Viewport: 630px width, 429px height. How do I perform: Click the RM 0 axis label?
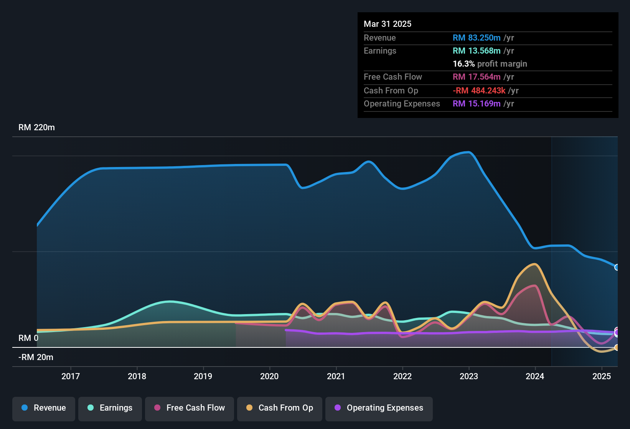tap(28, 338)
